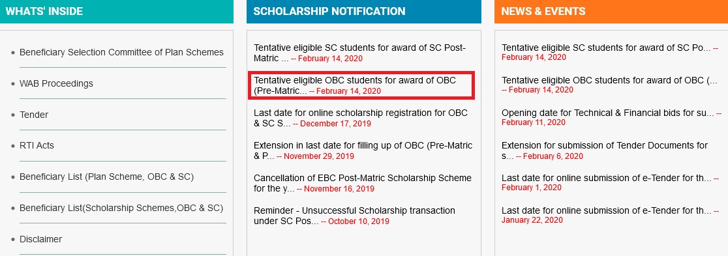
Task: Open Technical & Financial bids opening date news
Action: pos(611,117)
